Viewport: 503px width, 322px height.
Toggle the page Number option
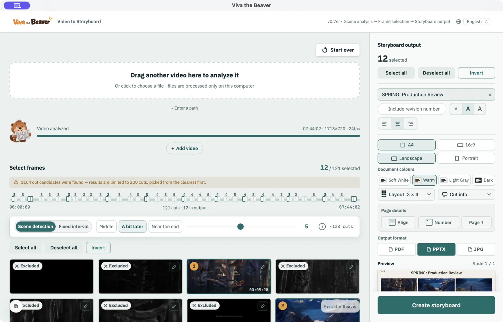[439, 222]
